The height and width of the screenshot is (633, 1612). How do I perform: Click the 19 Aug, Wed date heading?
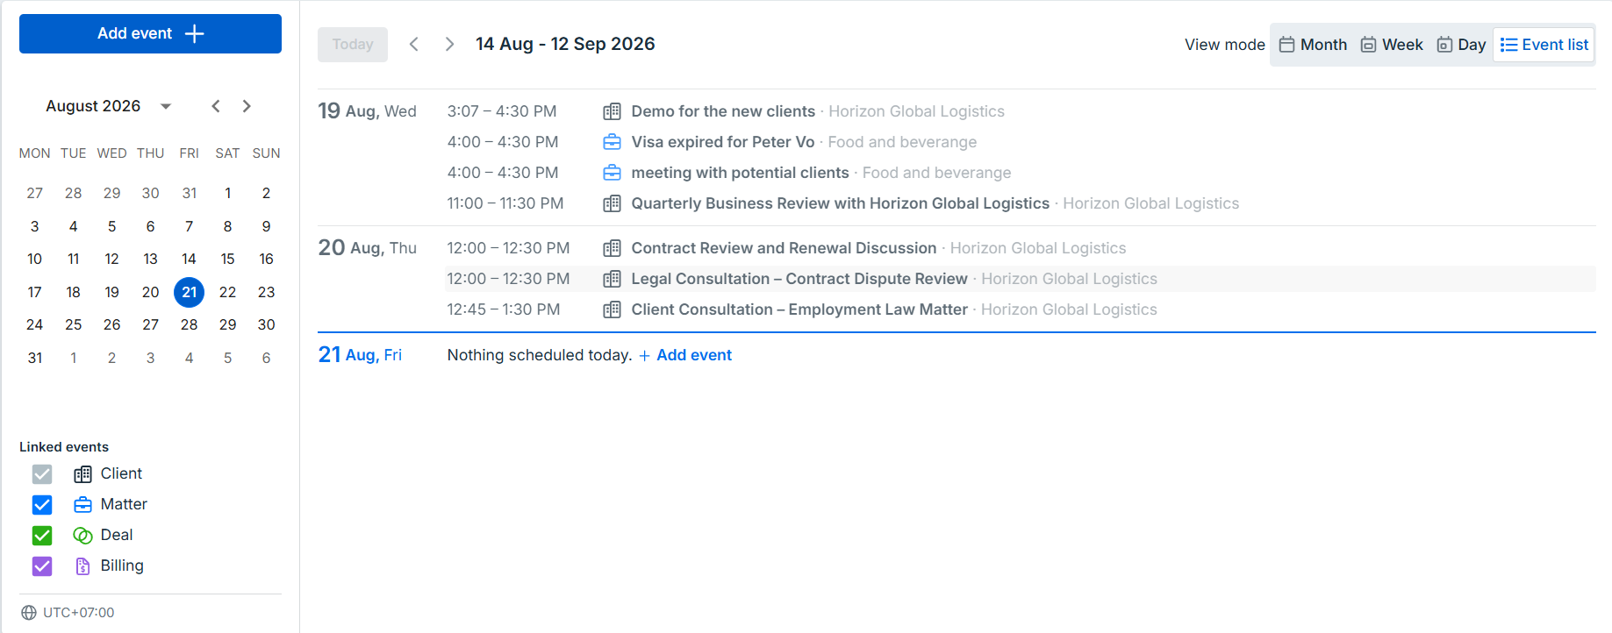click(367, 111)
